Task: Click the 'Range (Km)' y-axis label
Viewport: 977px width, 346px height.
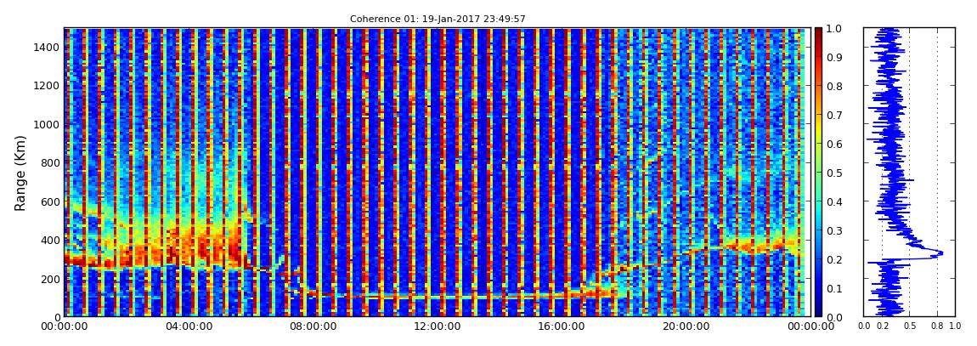Action: tap(20, 173)
